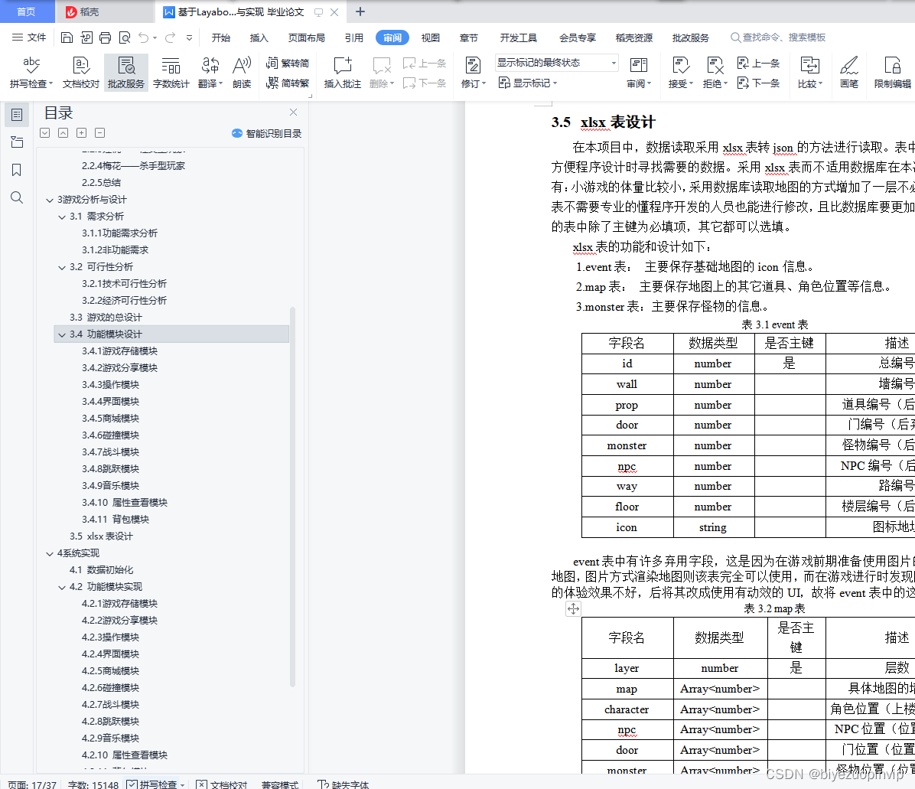Accept the revision (接受)
Screen dimensions: 915x789
(680, 73)
